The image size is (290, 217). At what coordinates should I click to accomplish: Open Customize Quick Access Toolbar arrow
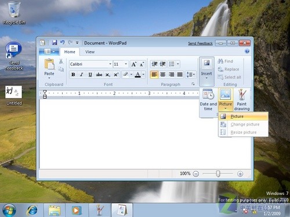tap(77, 43)
